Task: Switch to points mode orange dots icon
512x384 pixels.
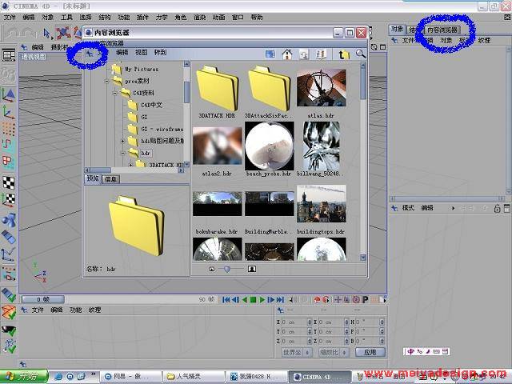Action: (x=9, y=129)
